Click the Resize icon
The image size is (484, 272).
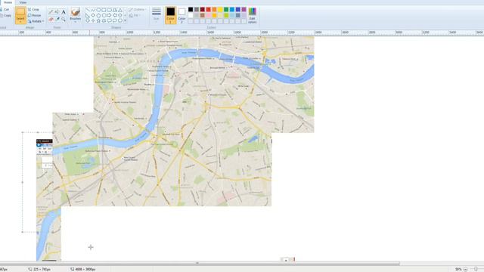(29, 15)
